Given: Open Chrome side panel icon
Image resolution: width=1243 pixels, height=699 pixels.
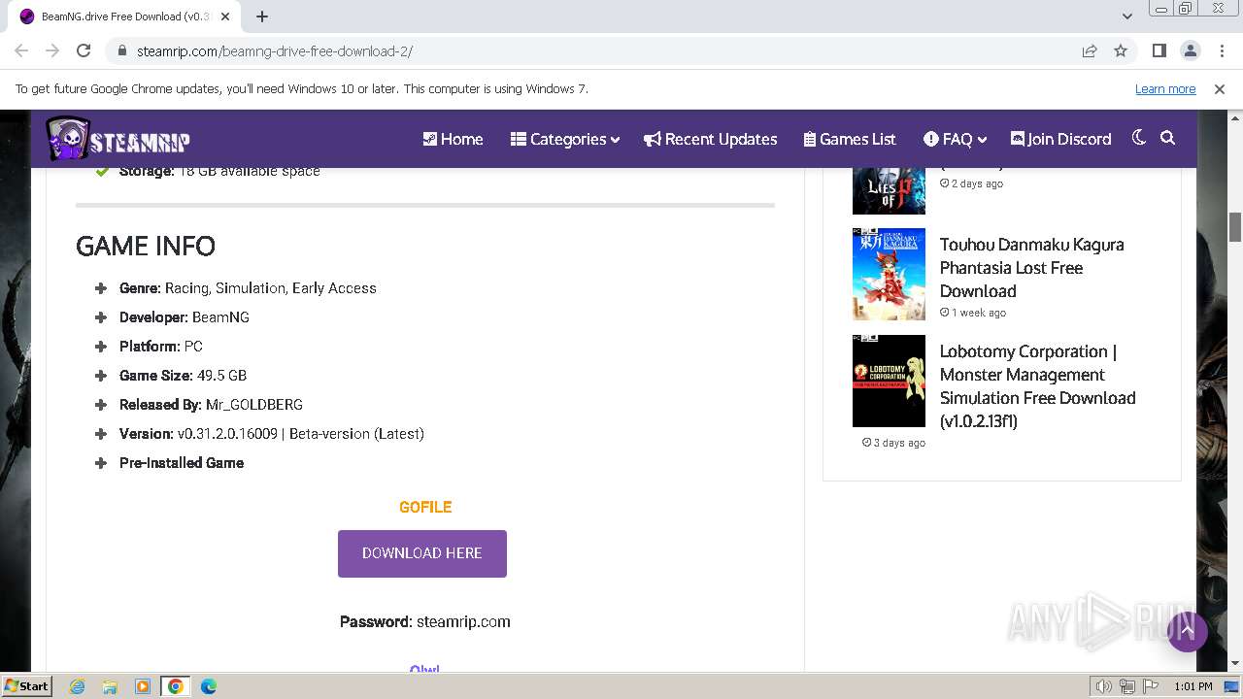Looking at the screenshot, I should 1159,50.
